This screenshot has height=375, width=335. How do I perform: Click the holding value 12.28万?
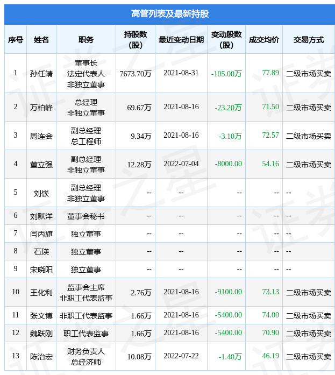click(139, 165)
